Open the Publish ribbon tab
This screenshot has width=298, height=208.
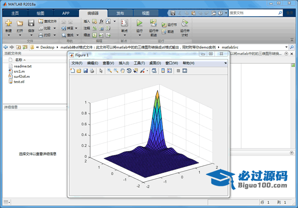click(120, 13)
